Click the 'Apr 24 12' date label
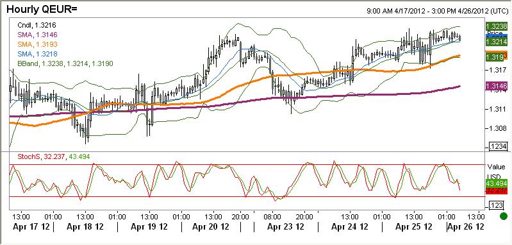 tap(350, 226)
